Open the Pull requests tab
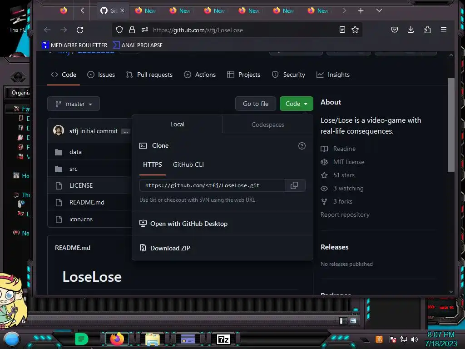 pyautogui.click(x=149, y=75)
